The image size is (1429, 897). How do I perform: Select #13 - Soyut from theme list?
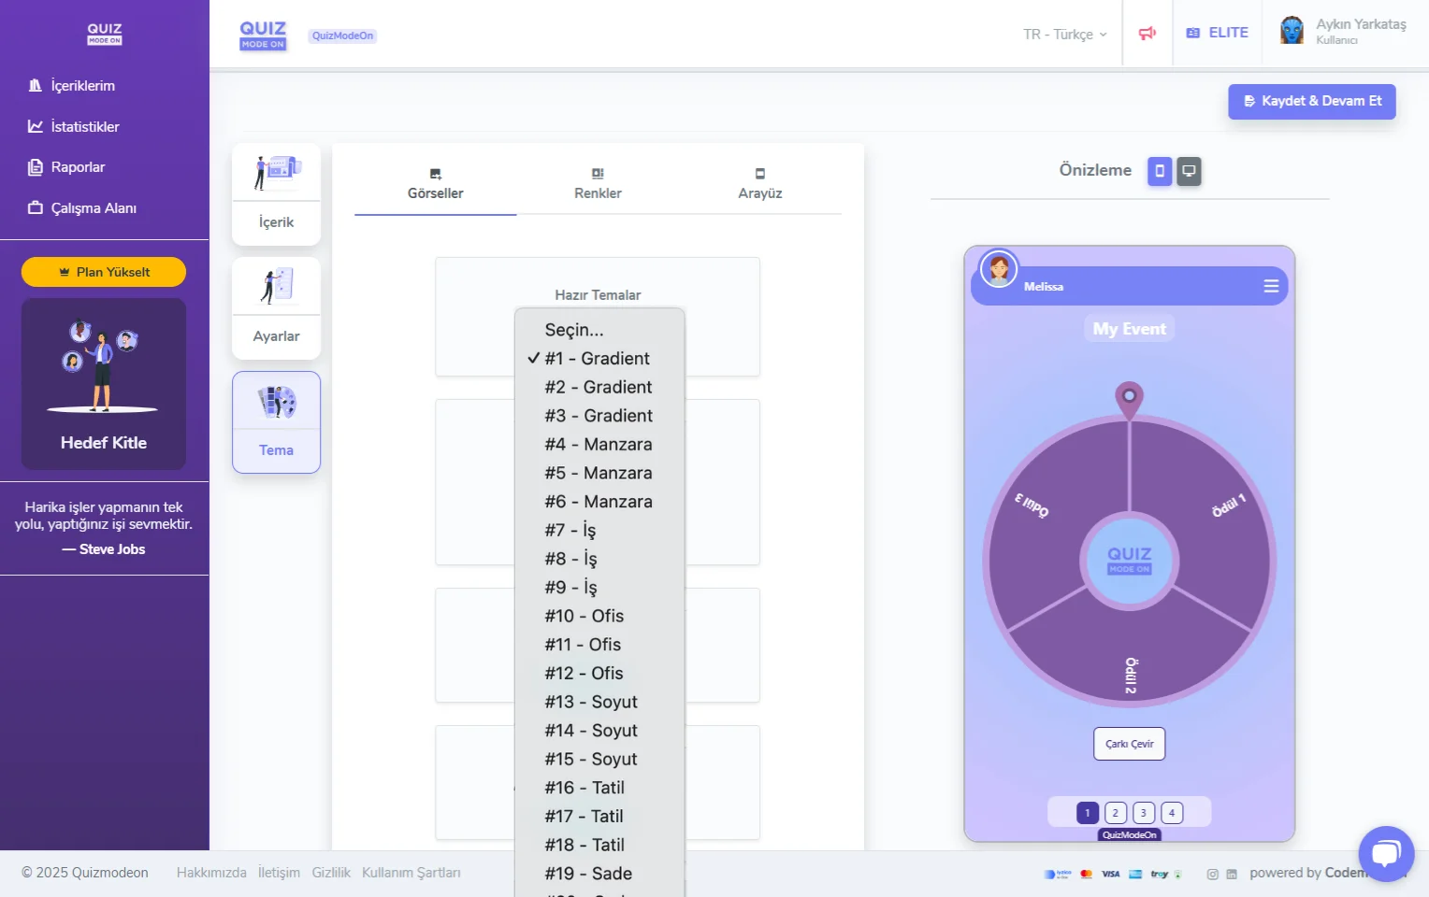pos(591,703)
